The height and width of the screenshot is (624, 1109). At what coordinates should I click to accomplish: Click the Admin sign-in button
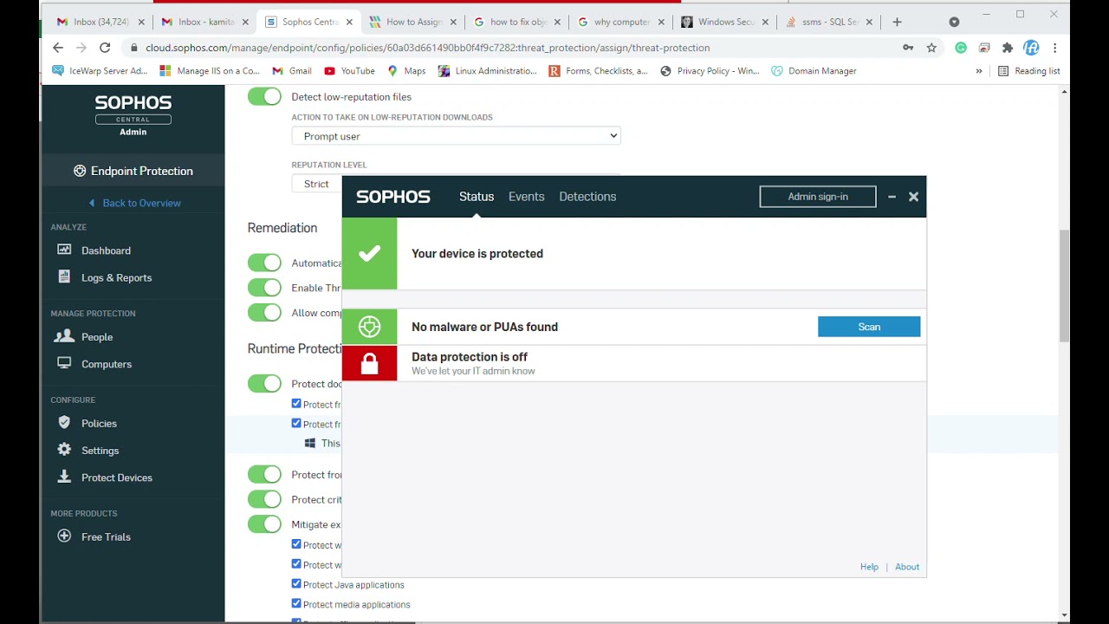coord(818,197)
